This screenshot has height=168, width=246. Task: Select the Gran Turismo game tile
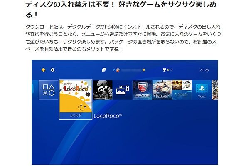point(103,90)
